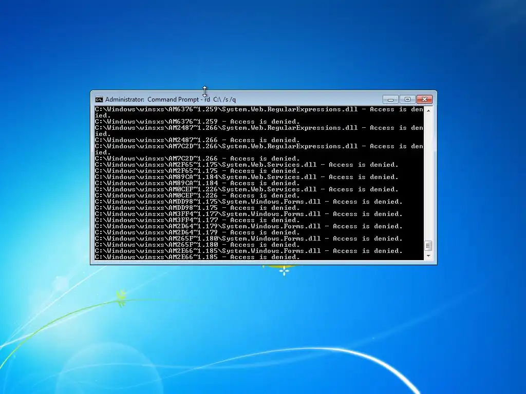Click the Command Prompt title bar text
Image resolution: width=526 pixels, height=394 pixels.
point(171,100)
